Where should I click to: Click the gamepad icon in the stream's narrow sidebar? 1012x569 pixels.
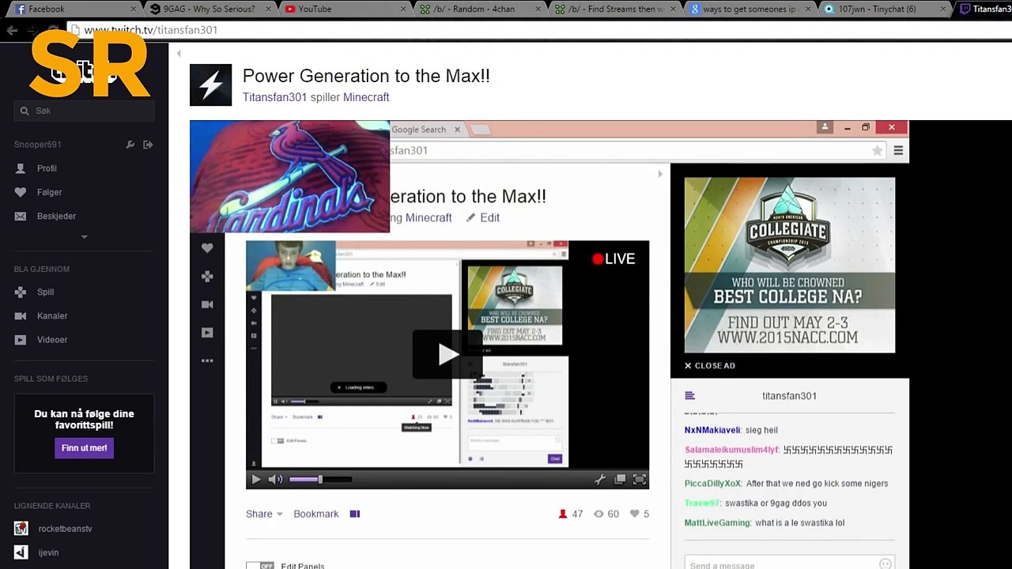pyautogui.click(x=207, y=277)
